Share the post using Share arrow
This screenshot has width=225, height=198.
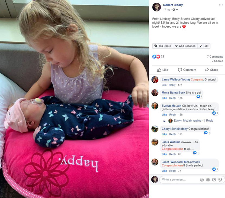211,70
